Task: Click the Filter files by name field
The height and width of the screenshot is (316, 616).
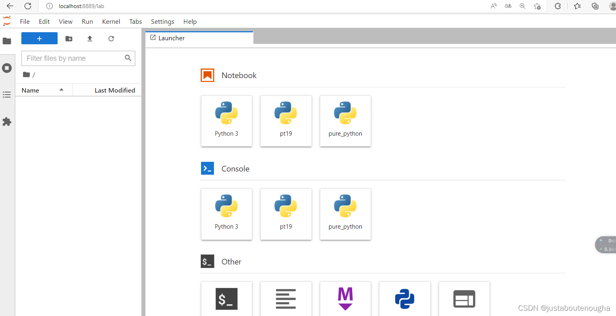Action: 78,58
